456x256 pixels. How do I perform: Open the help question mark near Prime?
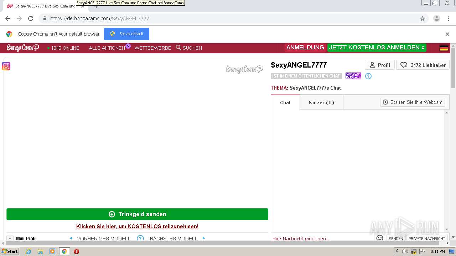tap(368, 76)
